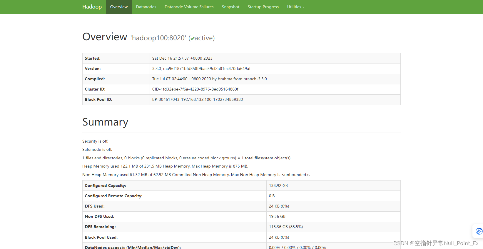This screenshot has height=249, width=483.
Task: Click the 'Block Pool Used:' label
Action: (x=101, y=237)
